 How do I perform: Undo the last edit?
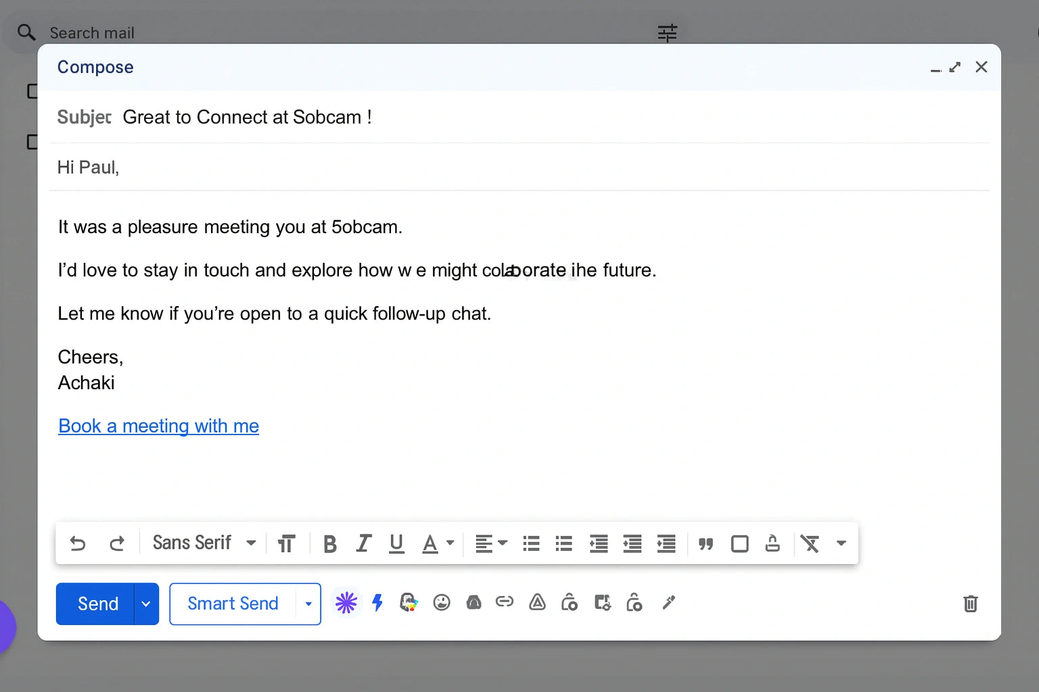tap(78, 543)
